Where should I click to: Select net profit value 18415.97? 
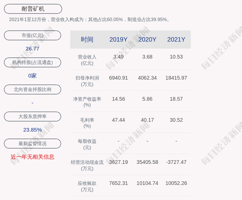click(176, 78)
